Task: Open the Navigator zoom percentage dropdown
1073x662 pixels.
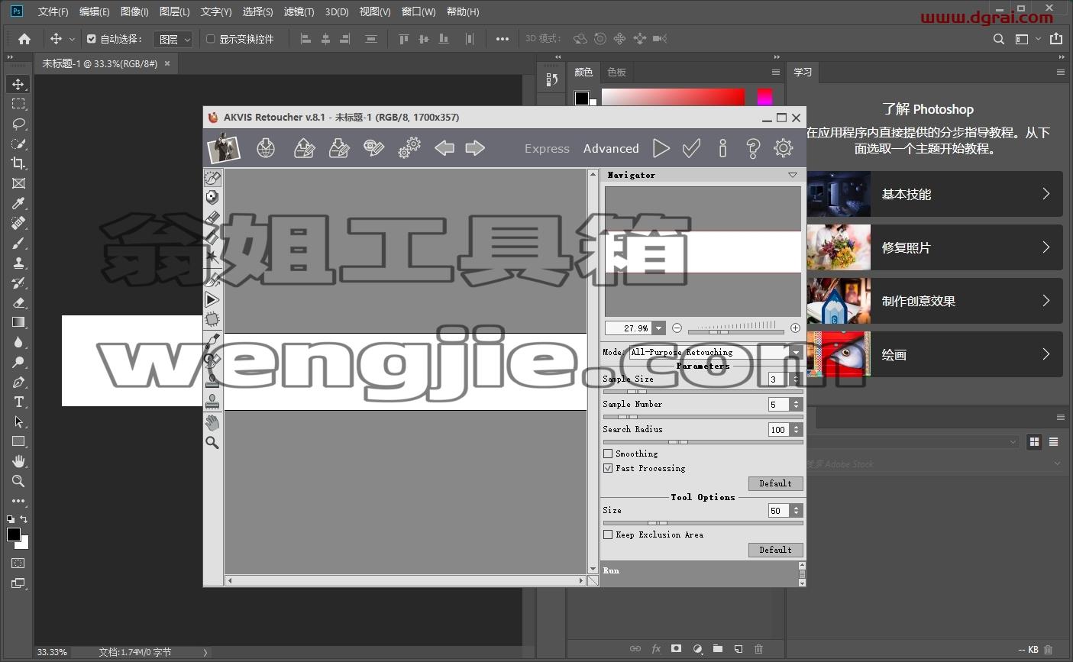Action: coord(658,328)
